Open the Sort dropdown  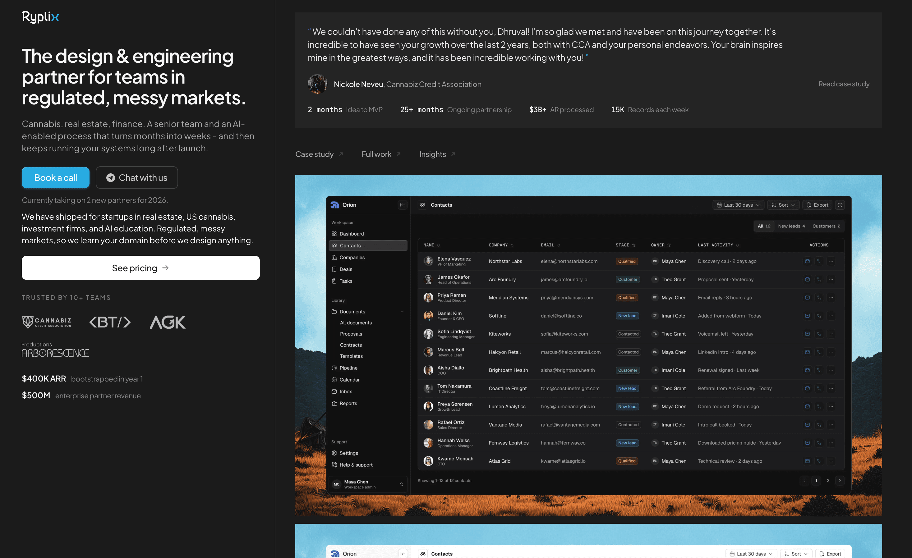click(x=783, y=205)
